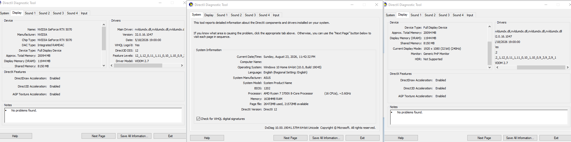Screen dimensions: 571x142
Task: Click the Notes text box in right window
Action: pos(479,117)
